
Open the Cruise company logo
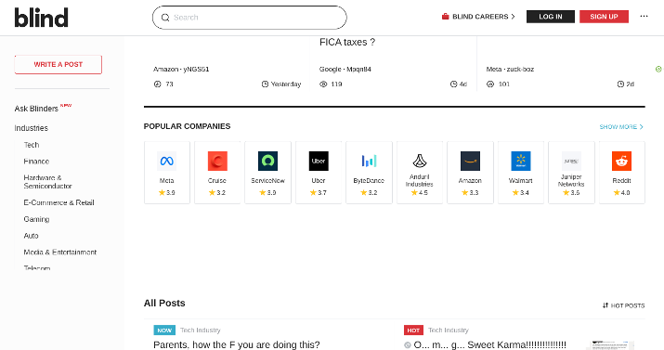click(217, 161)
